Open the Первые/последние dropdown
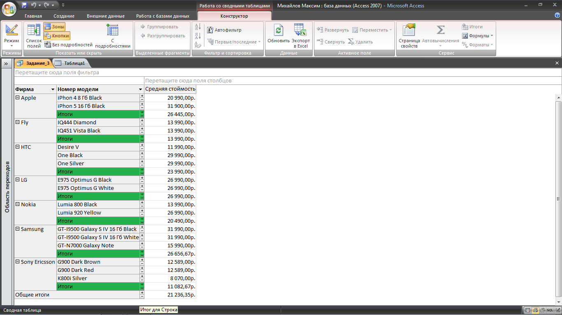The width and height of the screenshot is (562, 315). tap(233, 42)
